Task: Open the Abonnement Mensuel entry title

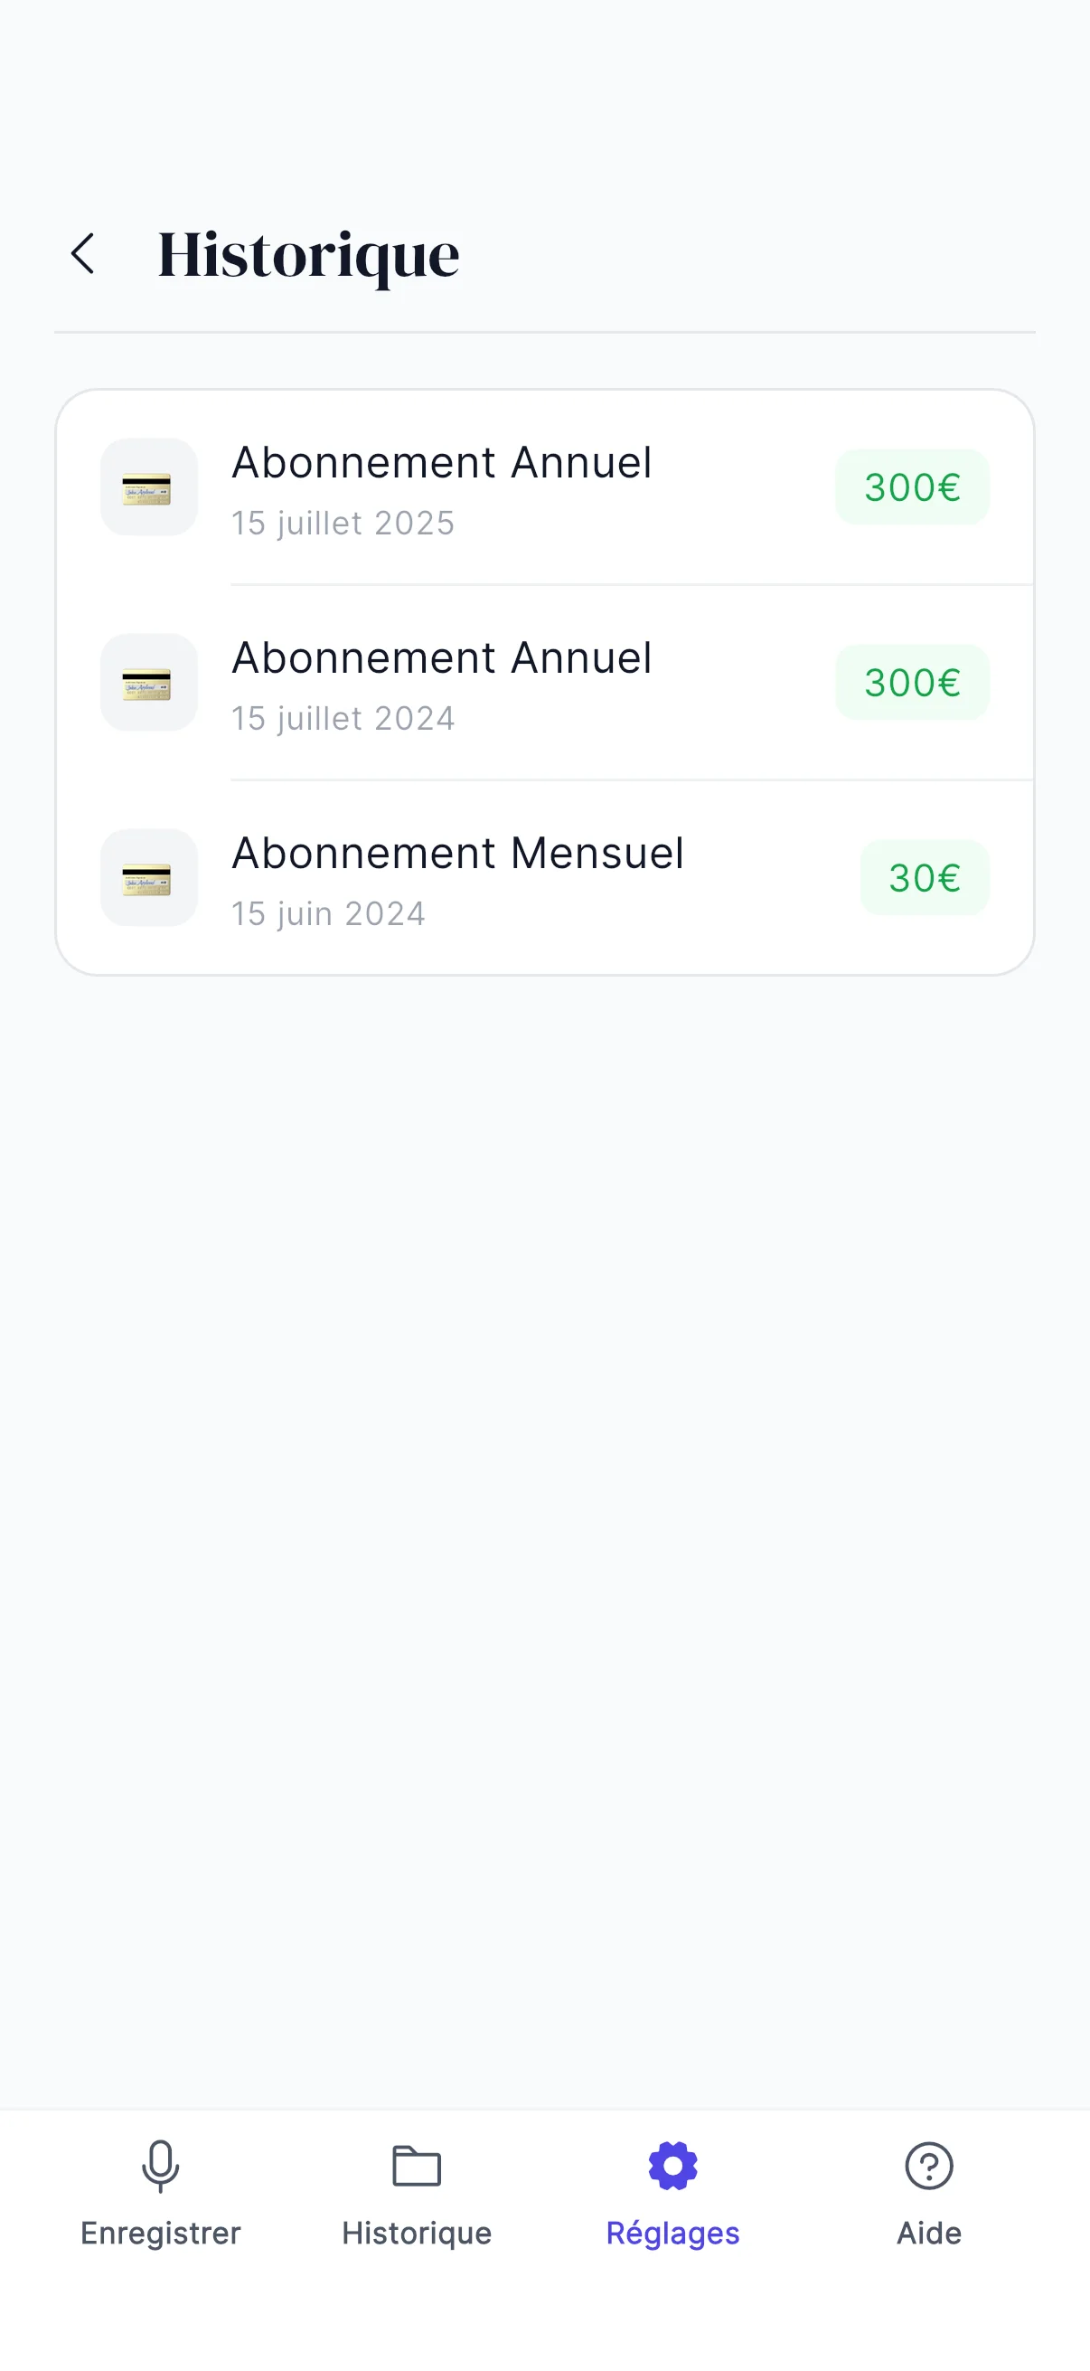Action: pyautogui.click(x=457, y=854)
